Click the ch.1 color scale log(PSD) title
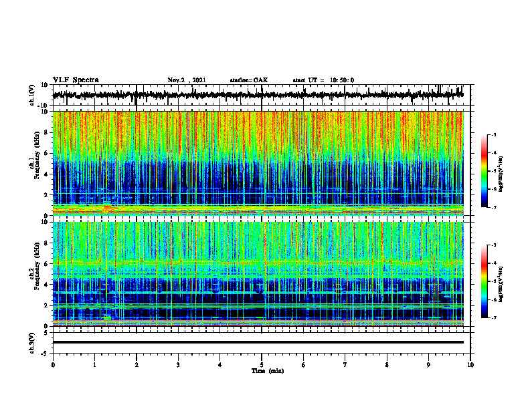Image resolution: width=530 pixels, height=409 pixels. [501, 174]
